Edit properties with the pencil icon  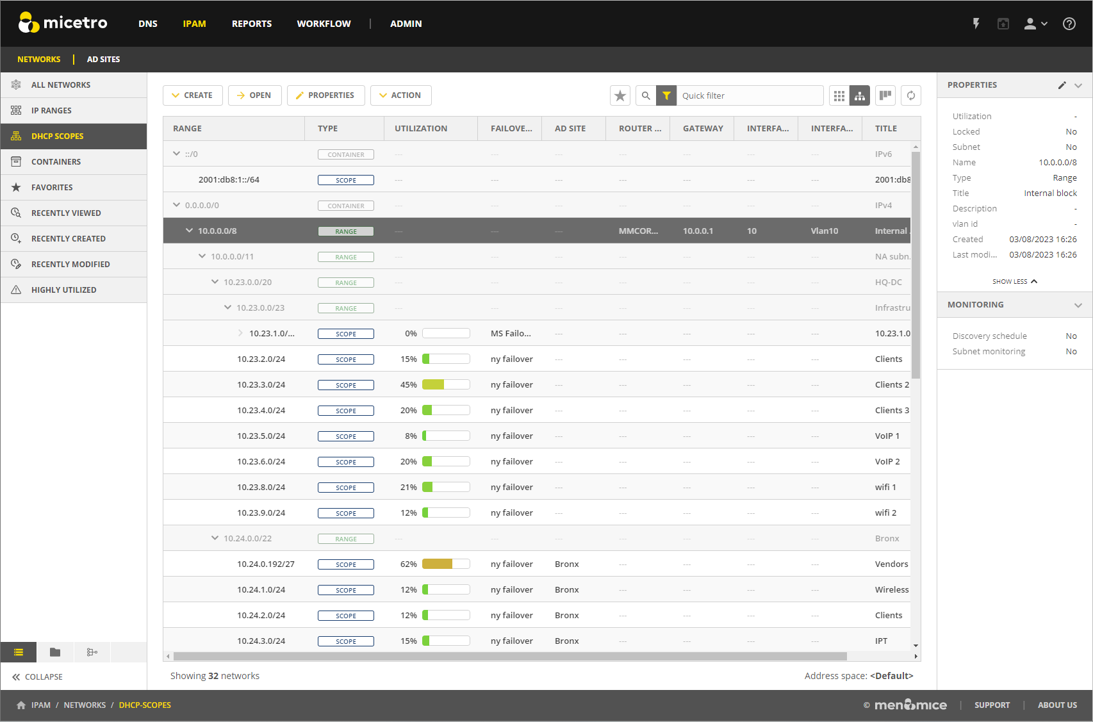click(x=1062, y=85)
